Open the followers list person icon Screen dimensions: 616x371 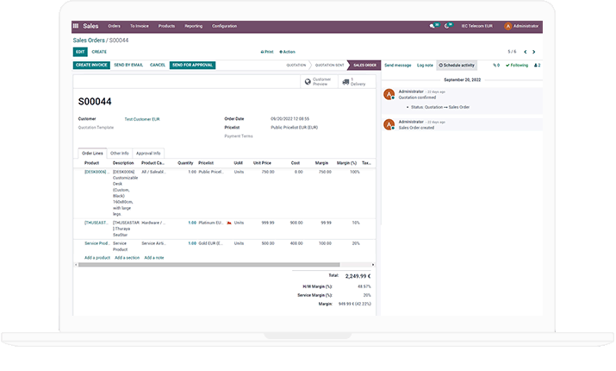(537, 65)
